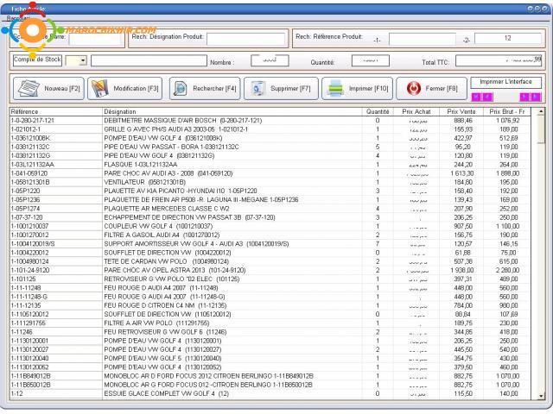This screenshot has height=414, width=553.
Task: Select row POMPE D'EAU VW GOLF 4 (036121008K)
Action: click(270, 138)
